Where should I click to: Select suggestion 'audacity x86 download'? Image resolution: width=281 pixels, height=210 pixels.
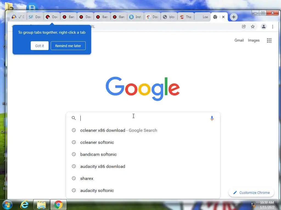click(143, 167)
